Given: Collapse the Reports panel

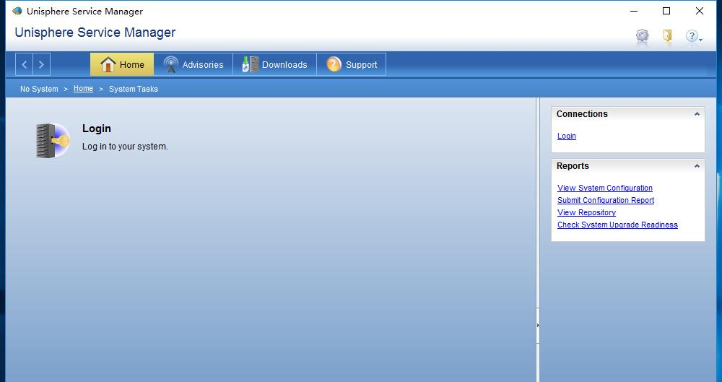Looking at the screenshot, I should pyautogui.click(x=697, y=166).
